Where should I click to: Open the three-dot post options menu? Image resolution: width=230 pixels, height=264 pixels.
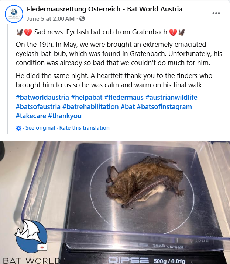[216, 13]
